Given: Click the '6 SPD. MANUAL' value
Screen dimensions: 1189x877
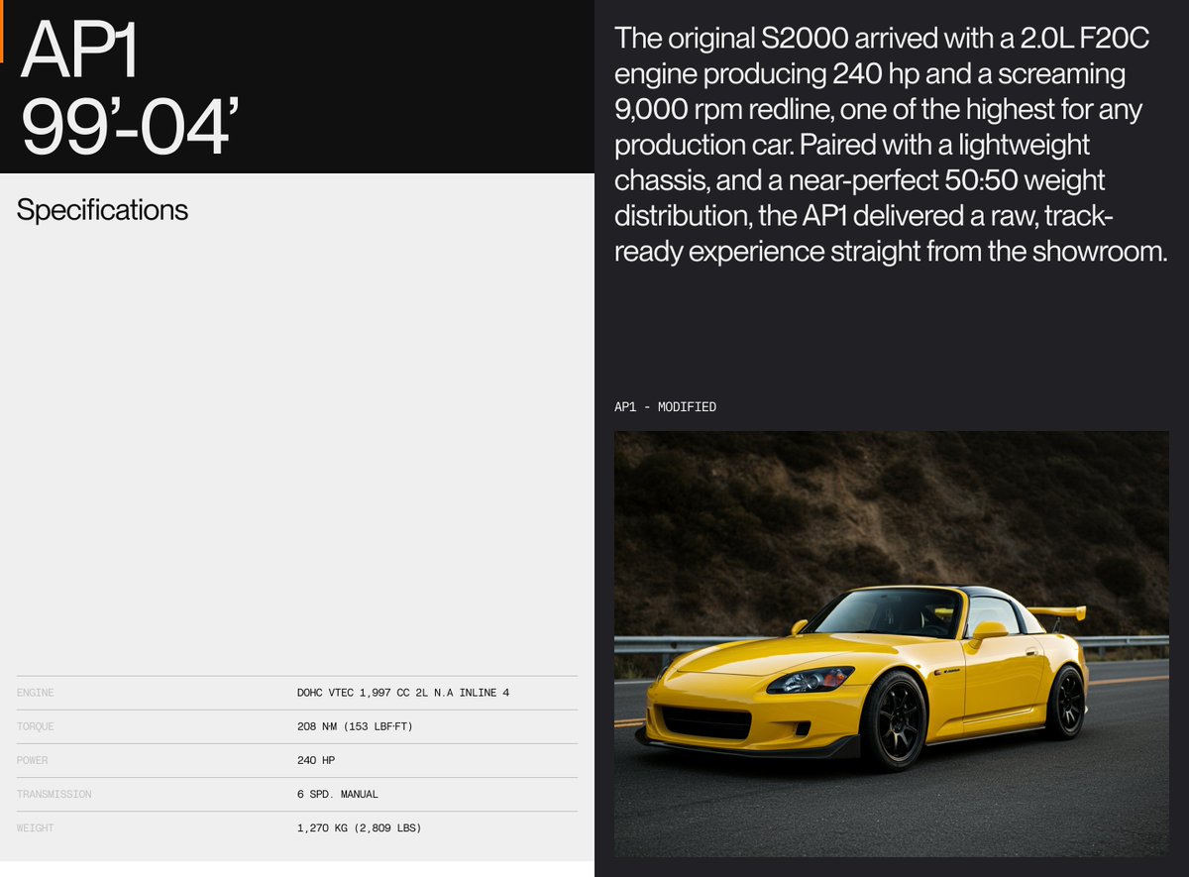Looking at the screenshot, I should point(338,794).
